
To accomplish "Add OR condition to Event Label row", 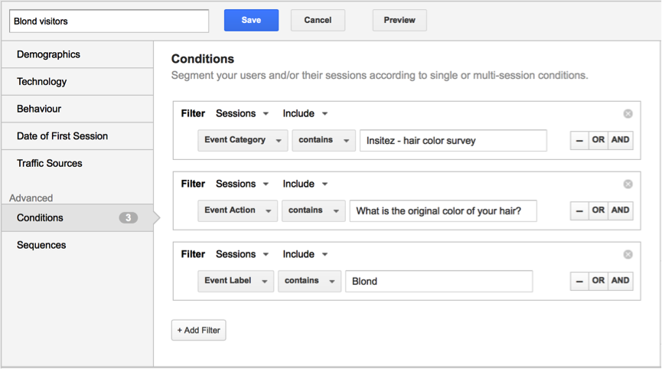I will (598, 281).
